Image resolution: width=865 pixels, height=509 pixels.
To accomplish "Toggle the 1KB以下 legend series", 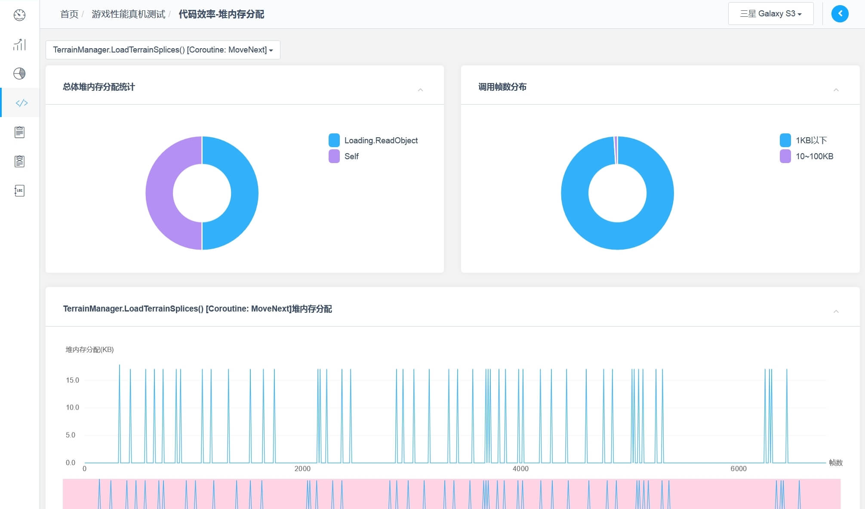I will 811,140.
